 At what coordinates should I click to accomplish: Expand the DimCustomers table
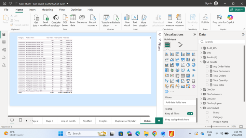click(201, 94)
